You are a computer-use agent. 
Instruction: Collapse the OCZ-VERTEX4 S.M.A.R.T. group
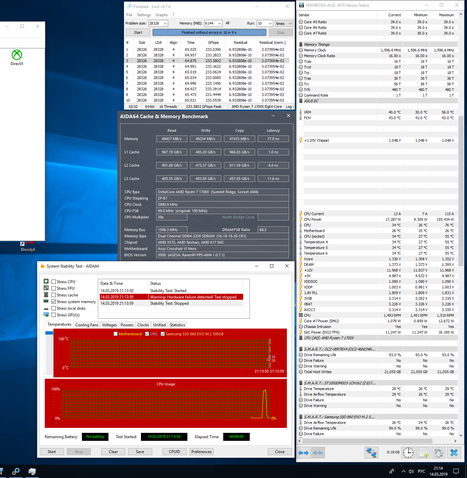click(300, 349)
